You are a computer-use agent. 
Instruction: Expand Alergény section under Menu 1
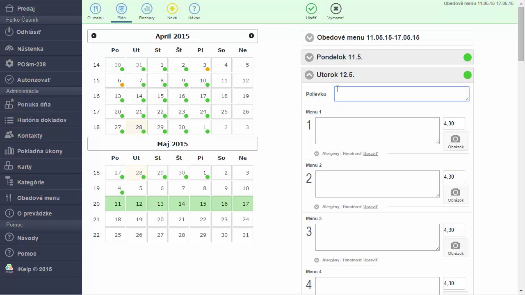(x=317, y=154)
